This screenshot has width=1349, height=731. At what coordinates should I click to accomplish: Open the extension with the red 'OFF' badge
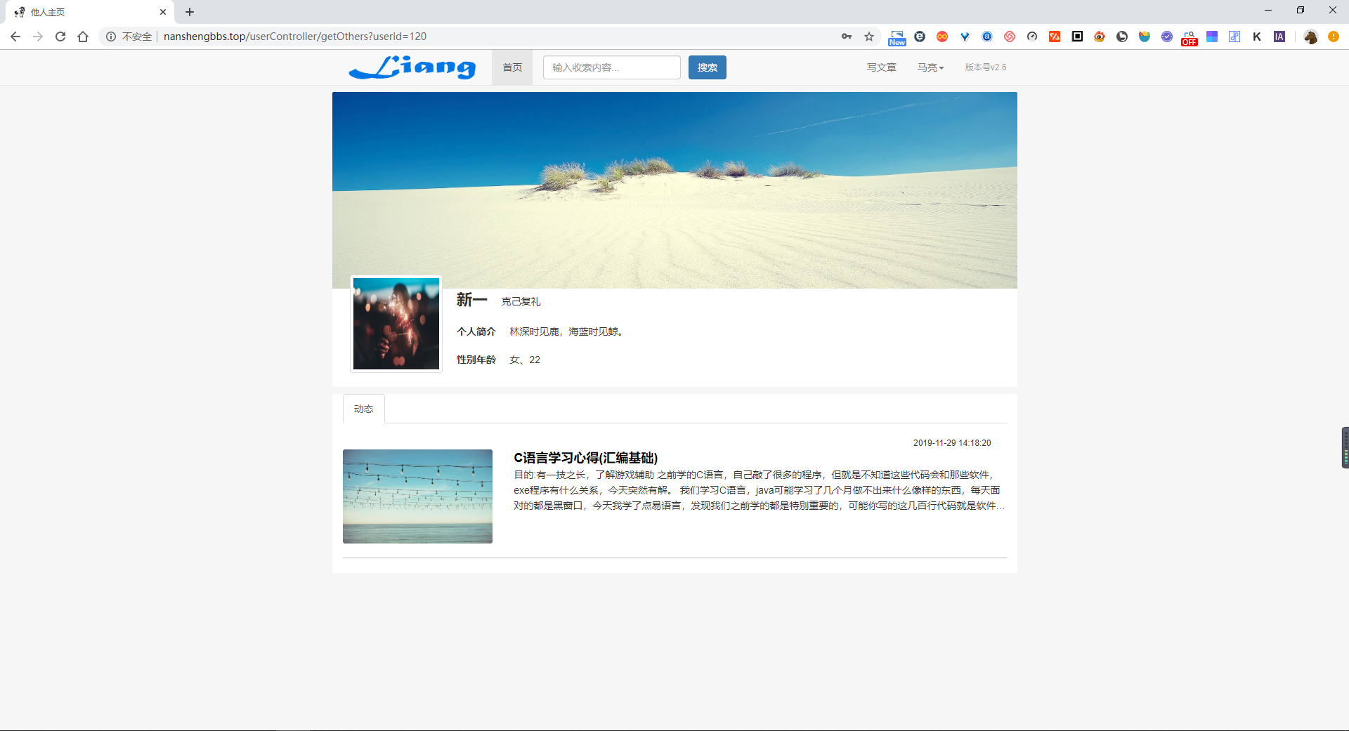1190,38
